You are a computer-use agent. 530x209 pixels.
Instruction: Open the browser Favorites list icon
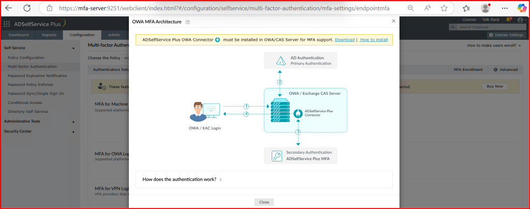coord(465,8)
